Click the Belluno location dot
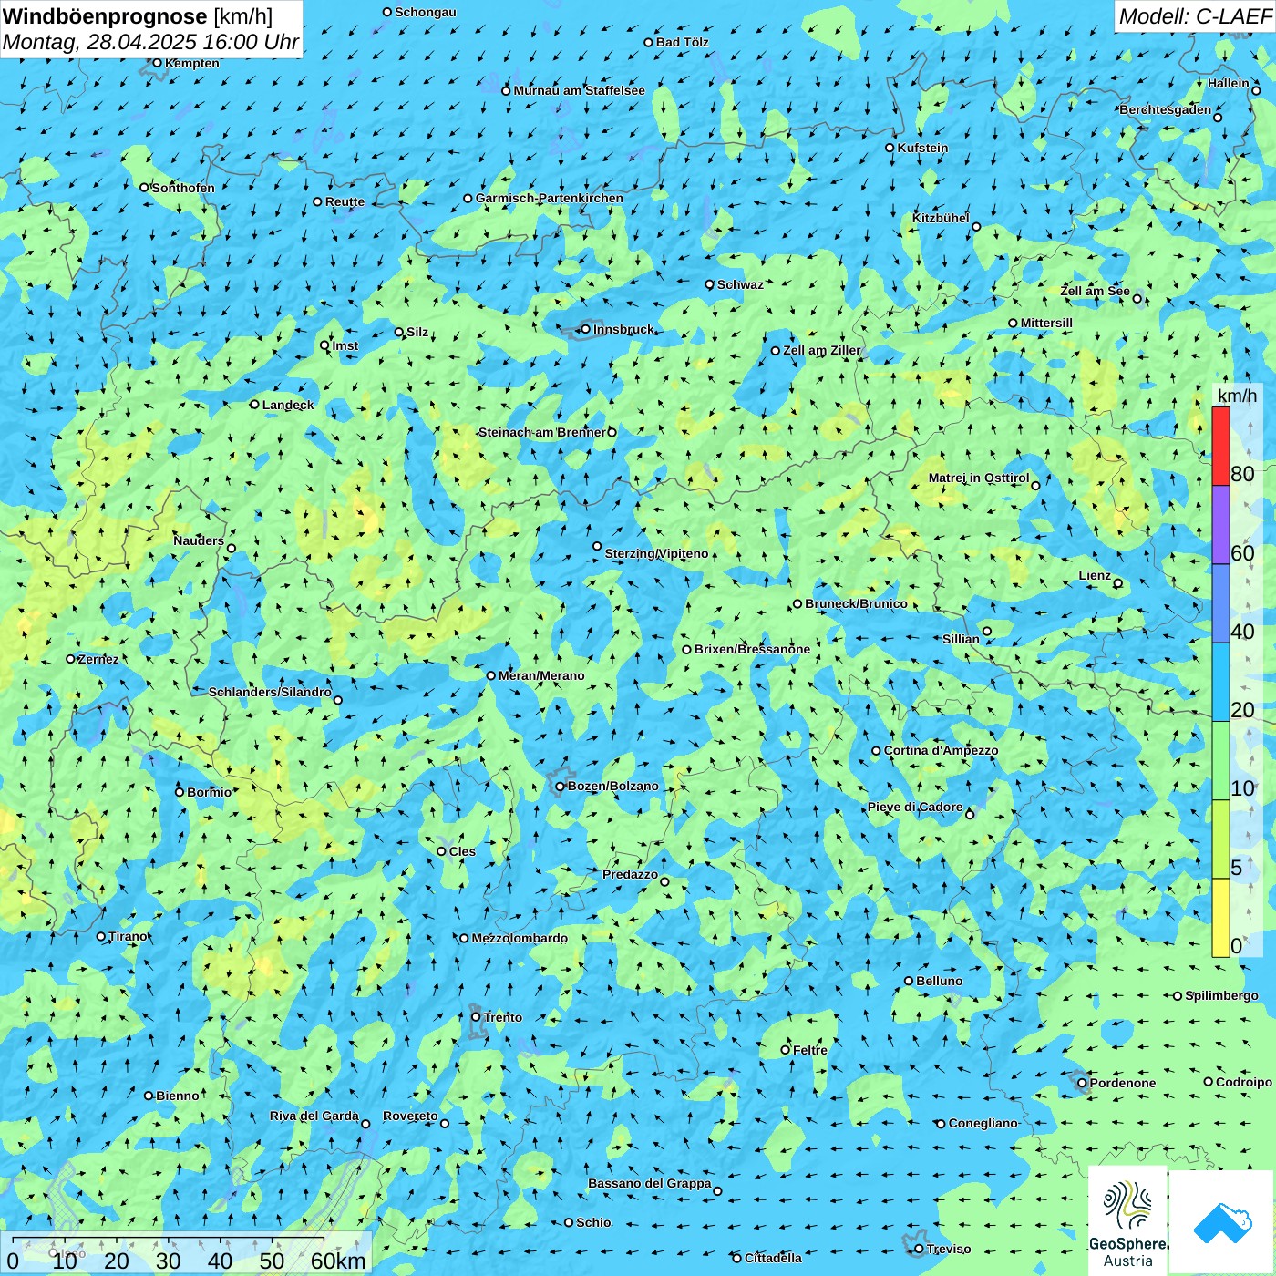 [x=909, y=981]
